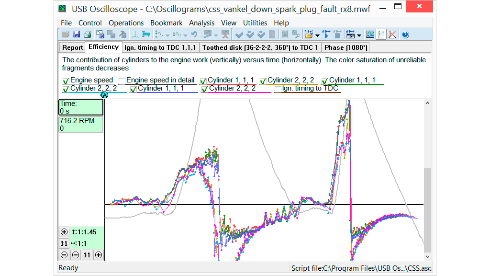Open the Analysis menu
490x276 pixels.
[201, 23]
